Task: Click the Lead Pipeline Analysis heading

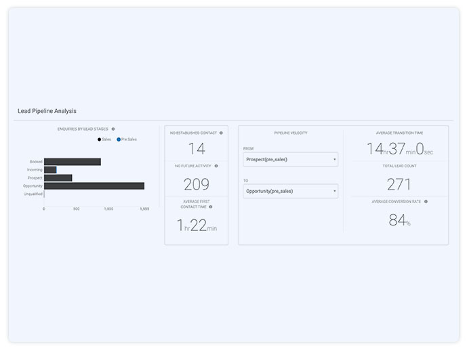Action: (47, 111)
